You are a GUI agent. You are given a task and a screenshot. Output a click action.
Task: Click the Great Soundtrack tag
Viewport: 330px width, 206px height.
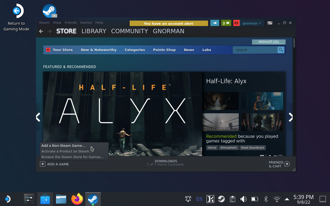click(253, 148)
